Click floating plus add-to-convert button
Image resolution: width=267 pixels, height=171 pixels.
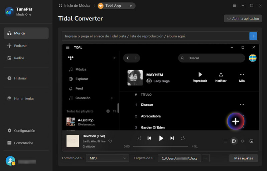click(x=236, y=121)
